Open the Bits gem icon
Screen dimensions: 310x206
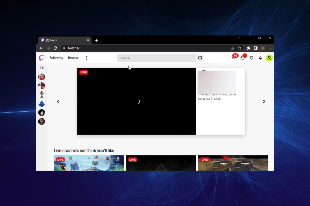[x=260, y=58]
